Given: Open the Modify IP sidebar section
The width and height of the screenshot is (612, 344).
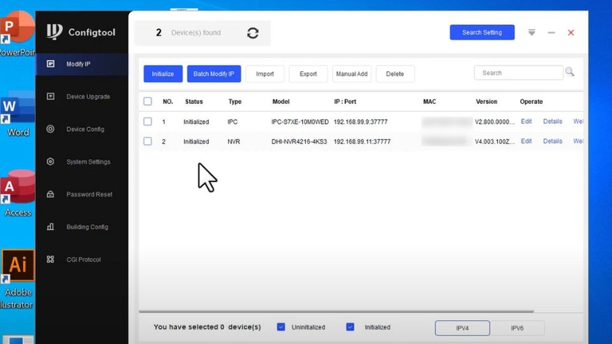Looking at the screenshot, I should (82, 64).
